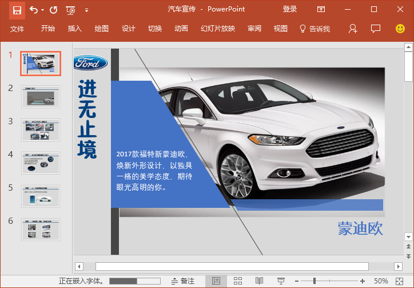Viewport: 414px width, 288px height.
Task: Switch to Normal view in status bar
Action: [x=216, y=281]
